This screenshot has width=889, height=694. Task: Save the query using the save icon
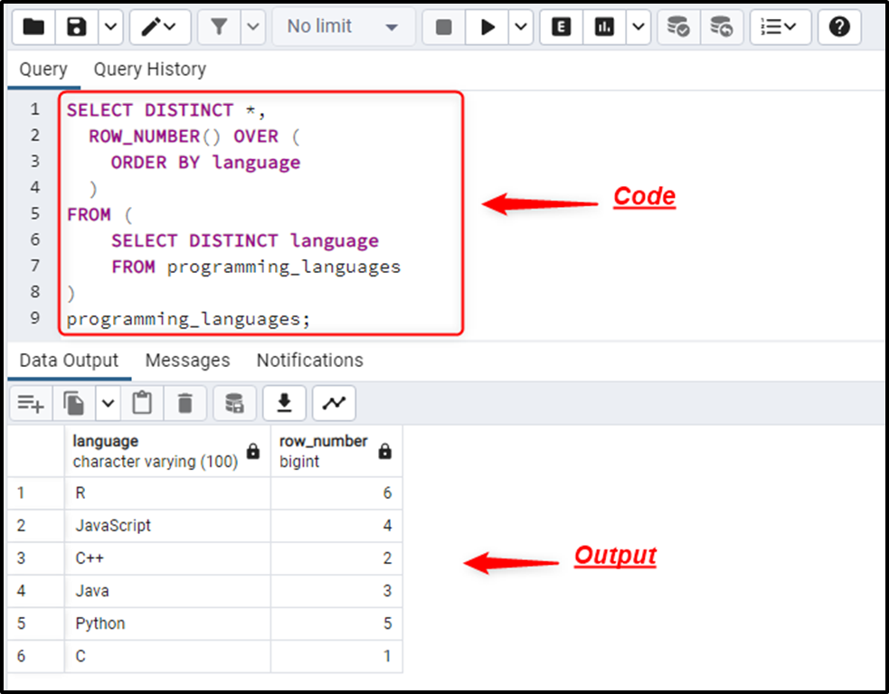[78, 27]
